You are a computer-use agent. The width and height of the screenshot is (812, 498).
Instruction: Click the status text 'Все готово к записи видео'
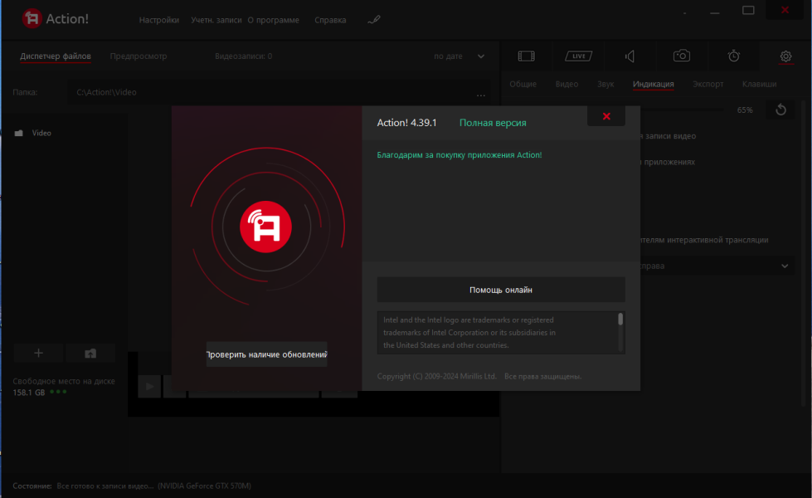pos(105,486)
